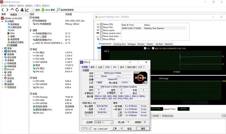Open the graph chart toolbar icon

point(27,10)
